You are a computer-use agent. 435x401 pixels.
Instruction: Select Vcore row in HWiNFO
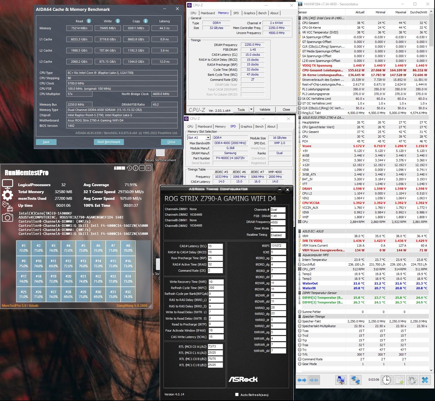click(x=363, y=146)
